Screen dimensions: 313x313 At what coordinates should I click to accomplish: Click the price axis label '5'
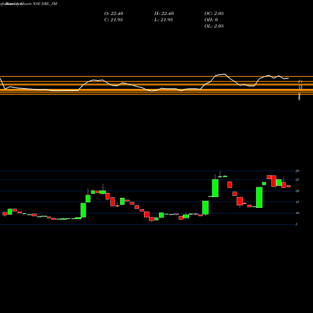(297, 224)
